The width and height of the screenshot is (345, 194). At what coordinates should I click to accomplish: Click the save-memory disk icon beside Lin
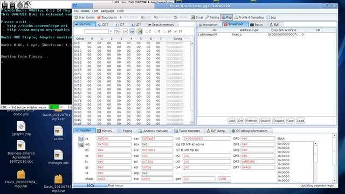pyautogui.click(x=132, y=31)
